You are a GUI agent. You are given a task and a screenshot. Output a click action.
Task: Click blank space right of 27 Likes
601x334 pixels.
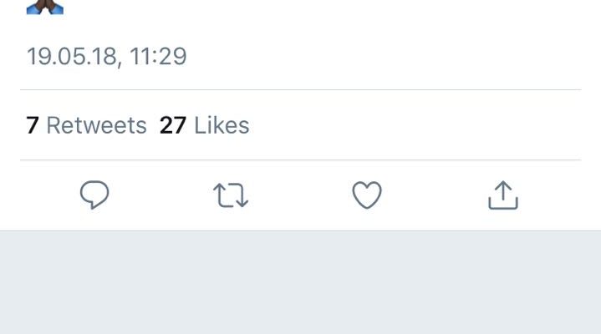pyautogui.click(x=418, y=125)
